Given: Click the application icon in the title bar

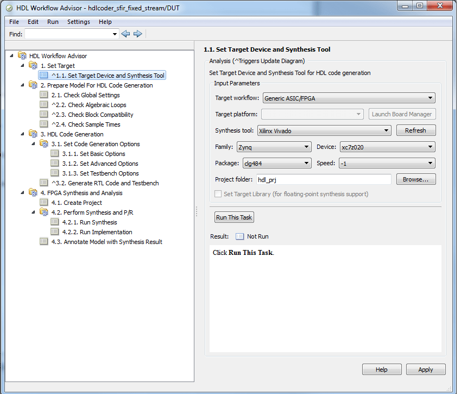Looking at the screenshot, I should (9, 8).
